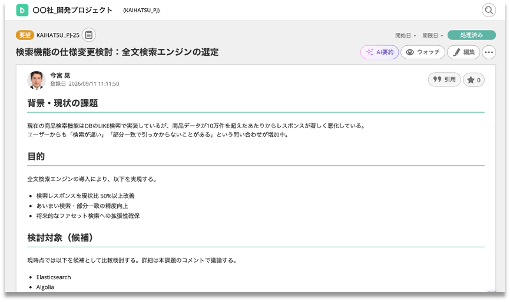The width and height of the screenshot is (510, 302).
Task: Click the Elasticsearch list item
Action: [x=54, y=277]
